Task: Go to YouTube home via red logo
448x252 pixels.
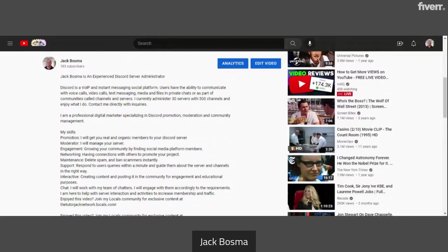Action: click(24, 43)
